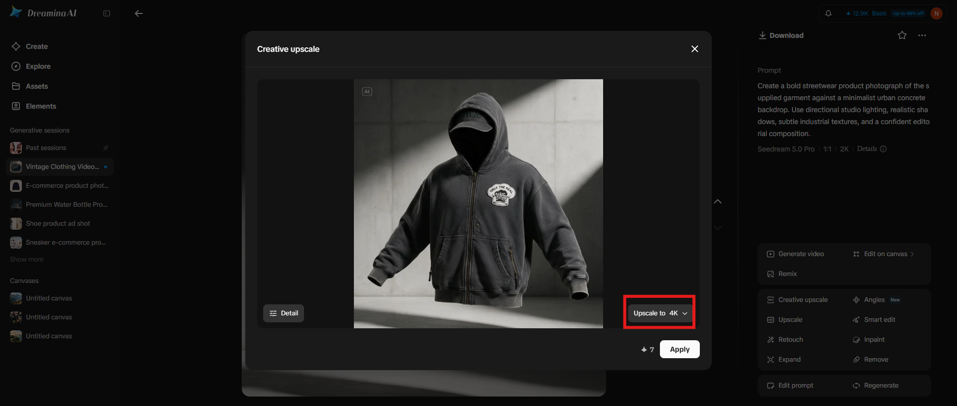Open the Angles tool
The width and height of the screenshot is (957, 406).
point(876,300)
